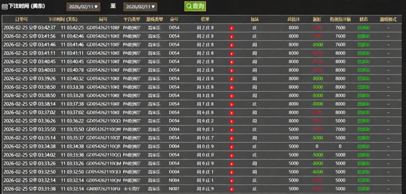Screen dimensions: 406x194
Task: Click the 派彩 column header
Action: click(317, 19)
